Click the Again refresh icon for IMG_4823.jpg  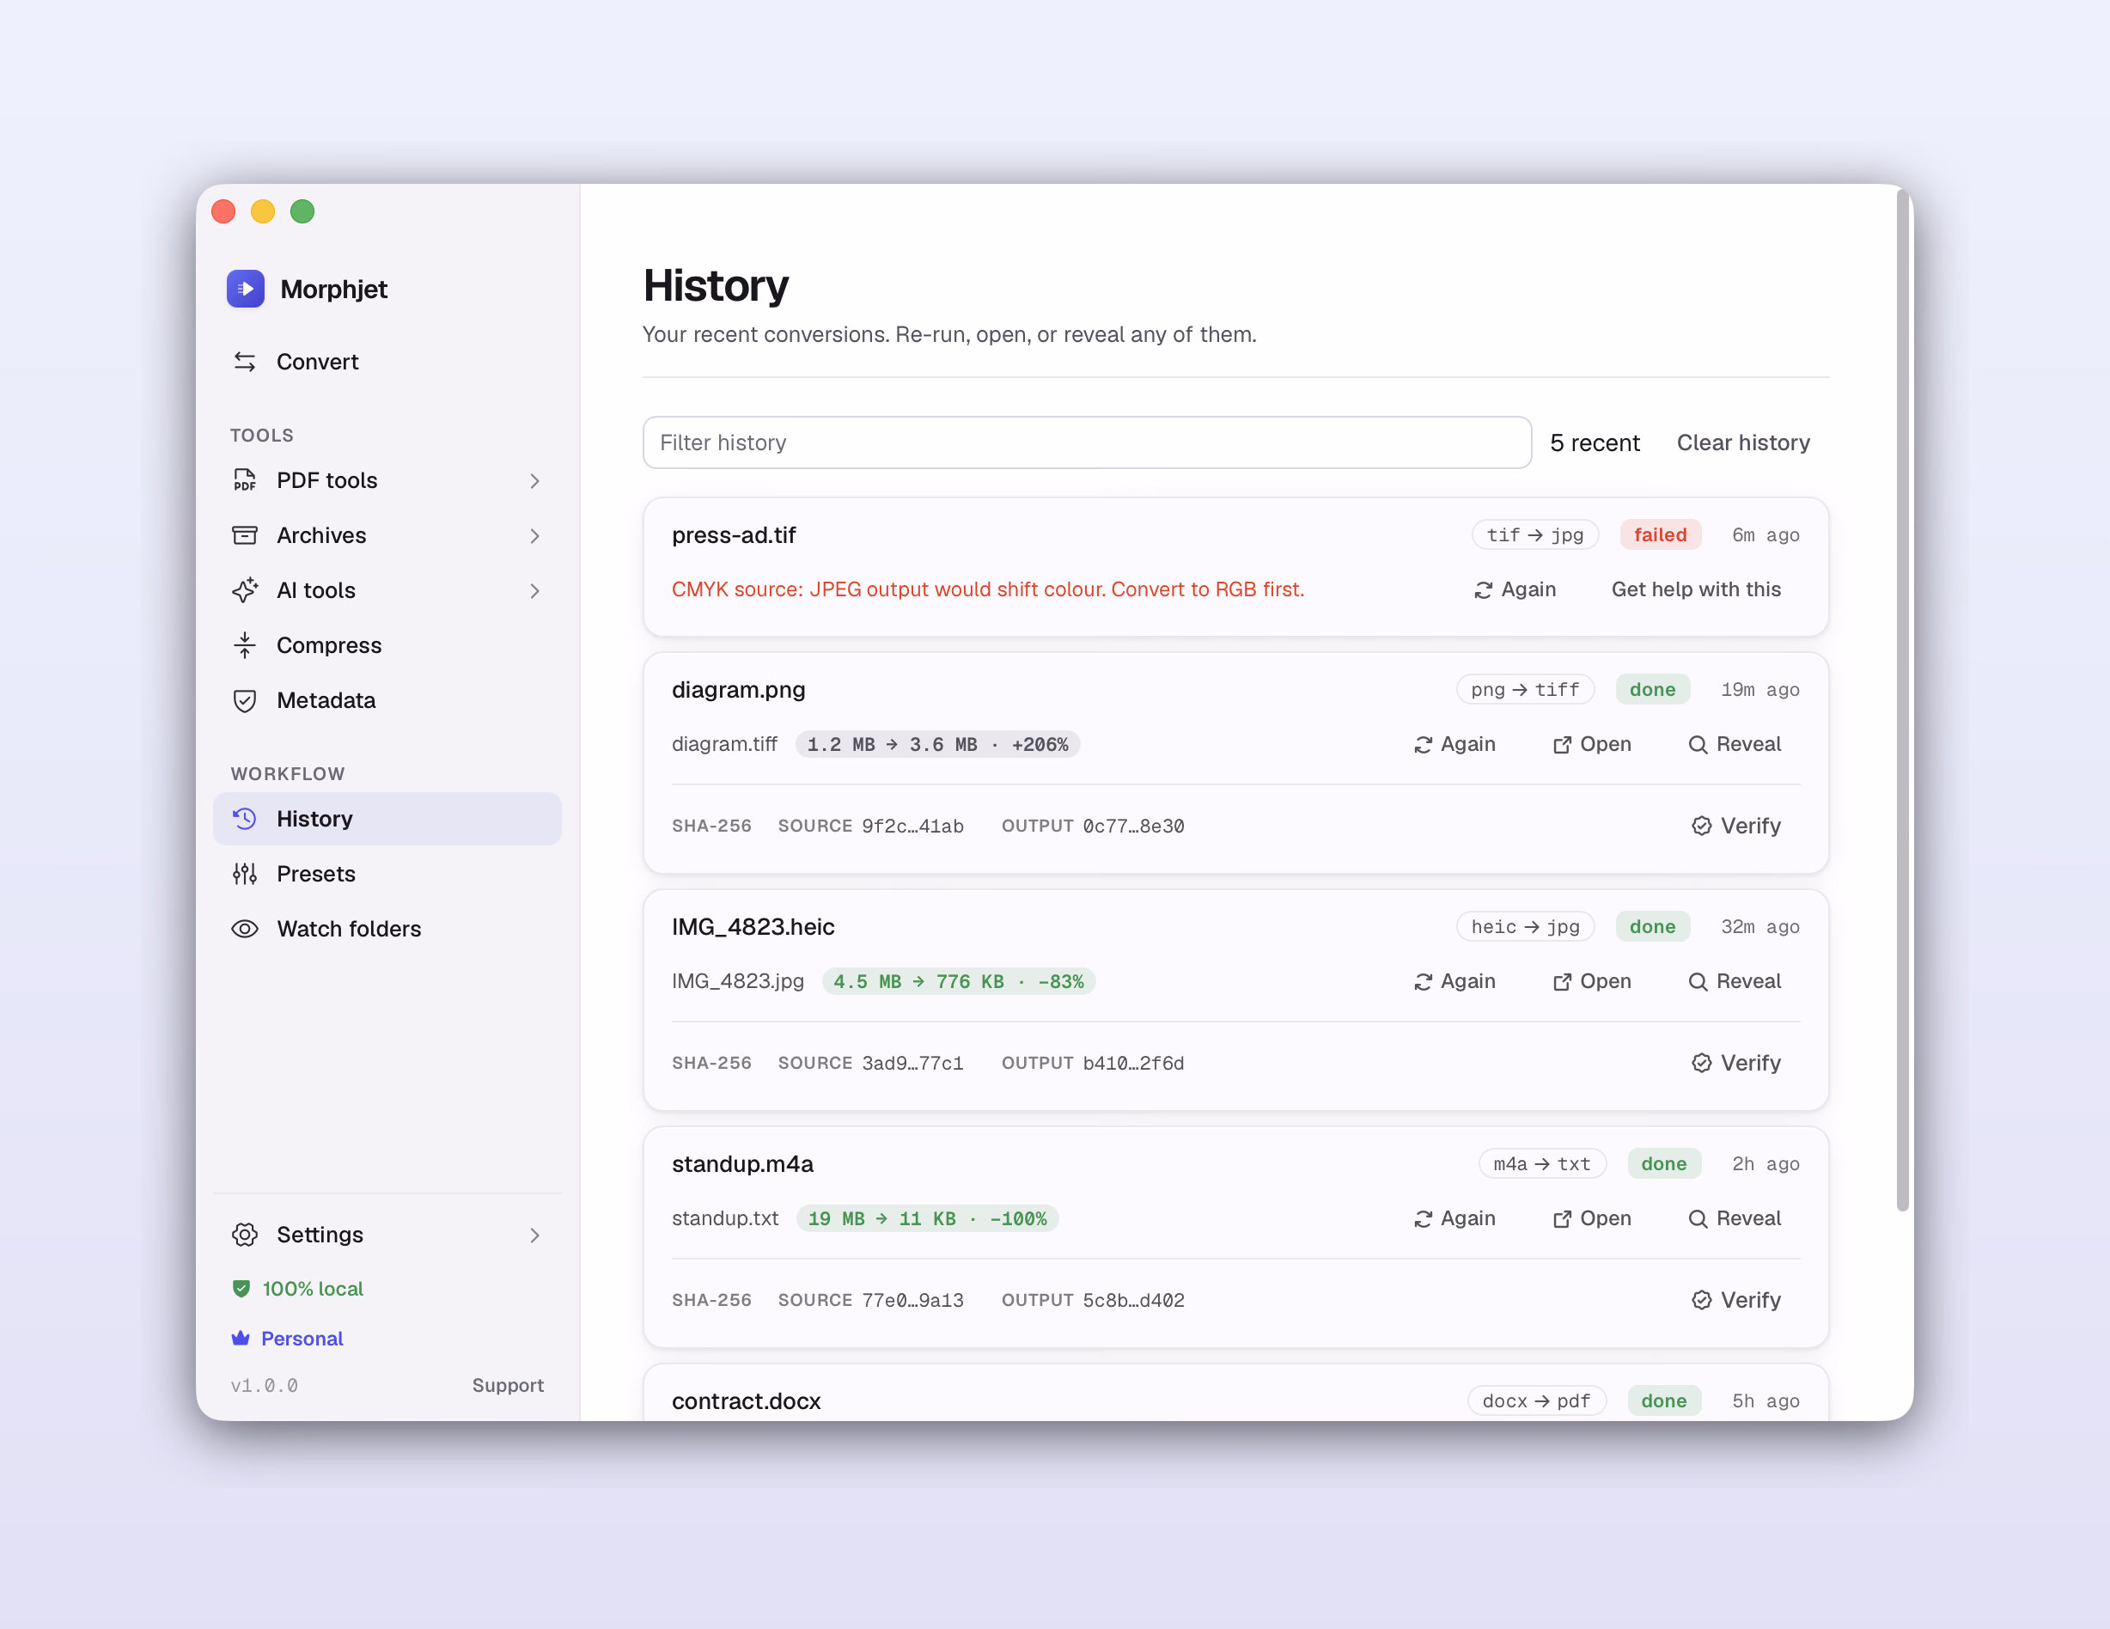[x=1423, y=982]
